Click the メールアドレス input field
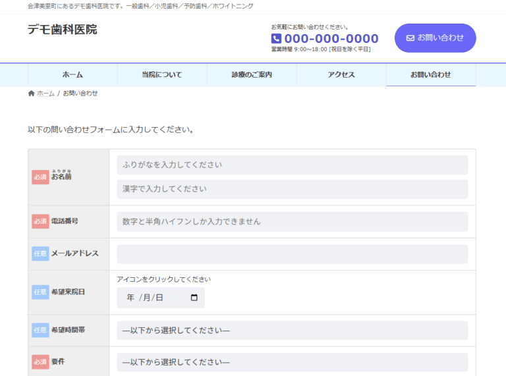This screenshot has width=506, height=376. click(x=292, y=254)
